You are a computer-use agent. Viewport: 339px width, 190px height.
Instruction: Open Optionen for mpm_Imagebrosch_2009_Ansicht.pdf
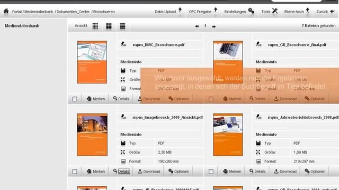coord(179,172)
